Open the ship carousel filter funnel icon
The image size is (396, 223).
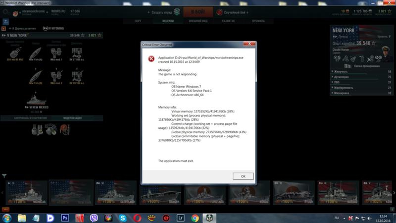pos(4,175)
